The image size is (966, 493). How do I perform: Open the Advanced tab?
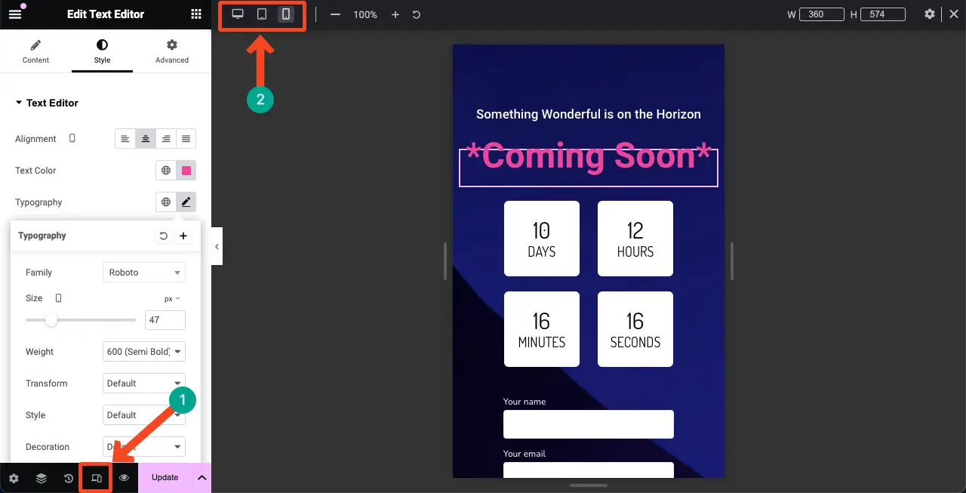[172, 51]
